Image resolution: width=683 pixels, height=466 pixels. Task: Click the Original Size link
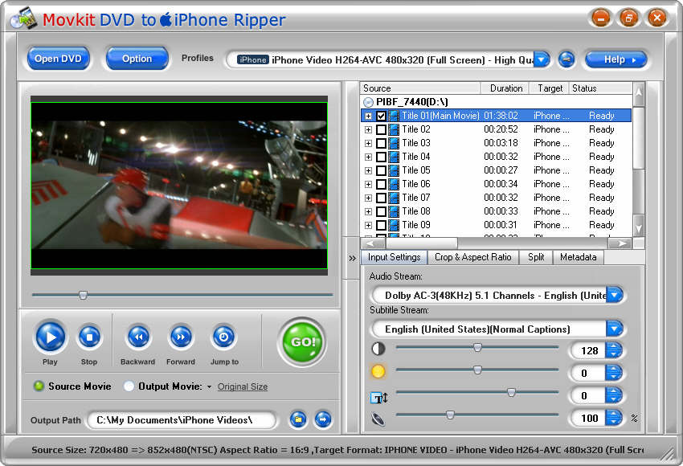click(x=243, y=386)
